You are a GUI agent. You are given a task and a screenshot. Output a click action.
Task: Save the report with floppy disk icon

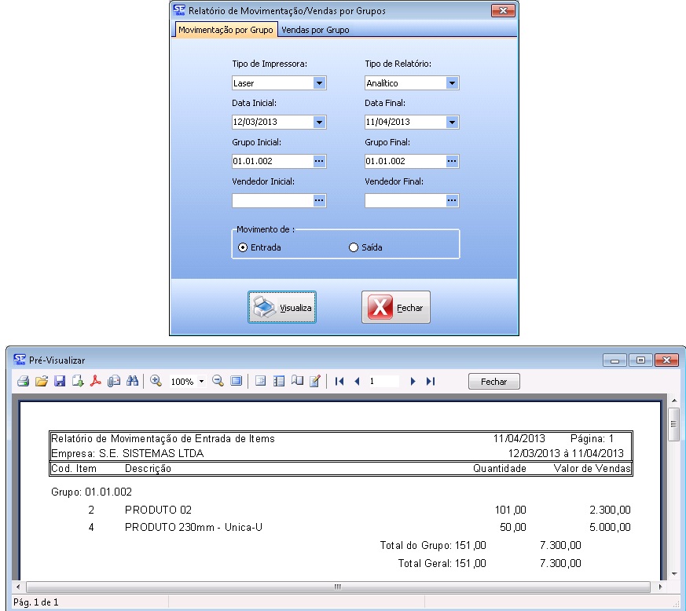(x=60, y=382)
